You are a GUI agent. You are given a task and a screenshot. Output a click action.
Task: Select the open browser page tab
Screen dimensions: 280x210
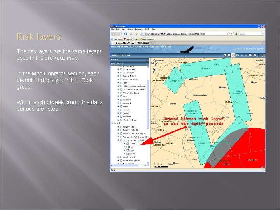click(x=129, y=43)
